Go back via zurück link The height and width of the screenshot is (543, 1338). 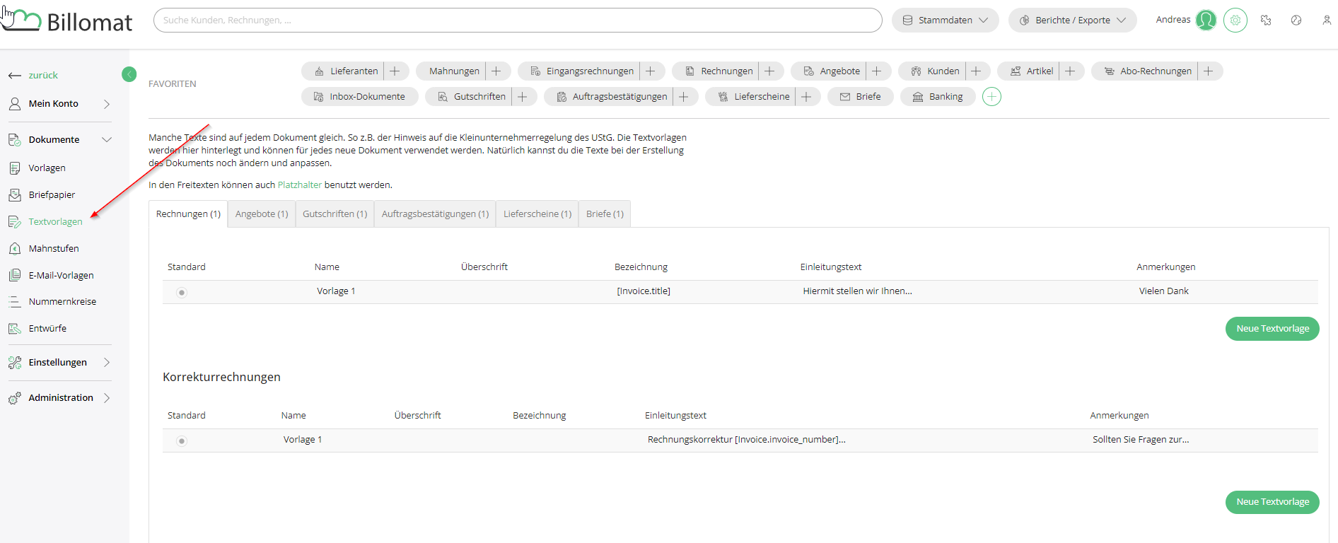(43, 76)
